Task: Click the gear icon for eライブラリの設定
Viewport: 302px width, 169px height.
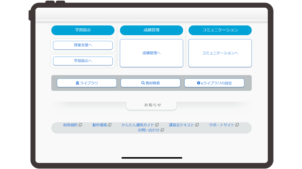Action: click(x=198, y=83)
